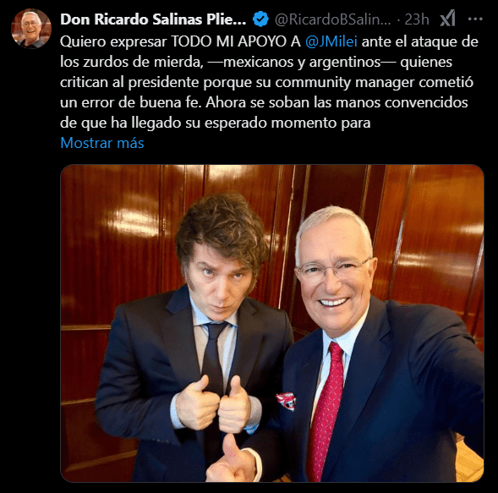
Task: Open the @JMilei mention
Action: pos(331,41)
